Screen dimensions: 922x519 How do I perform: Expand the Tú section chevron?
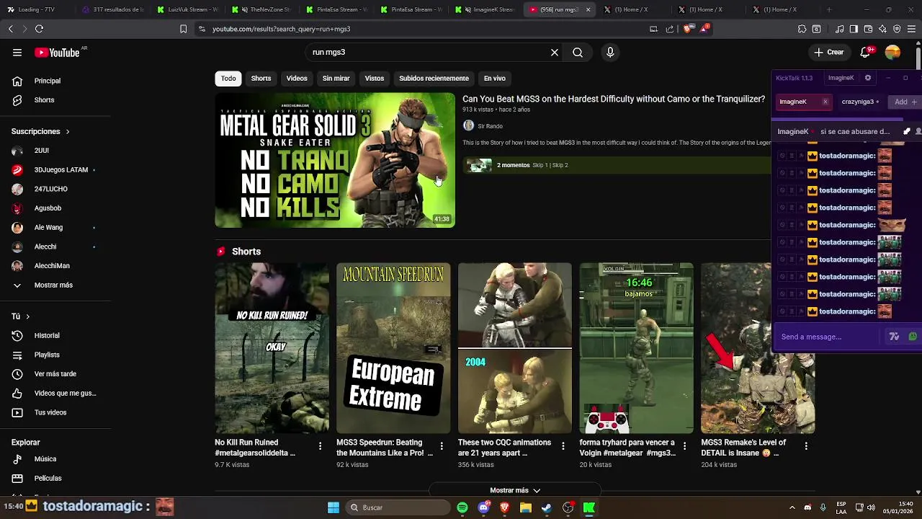(28, 316)
